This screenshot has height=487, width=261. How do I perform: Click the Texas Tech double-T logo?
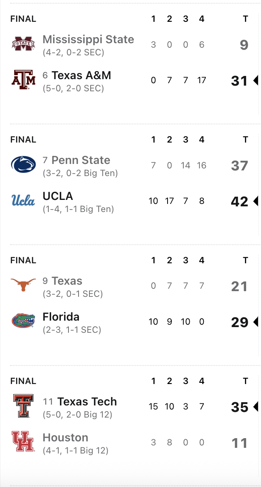pos(23,406)
